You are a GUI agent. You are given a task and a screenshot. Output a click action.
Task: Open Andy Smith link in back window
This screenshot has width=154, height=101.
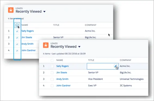click(27, 44)
